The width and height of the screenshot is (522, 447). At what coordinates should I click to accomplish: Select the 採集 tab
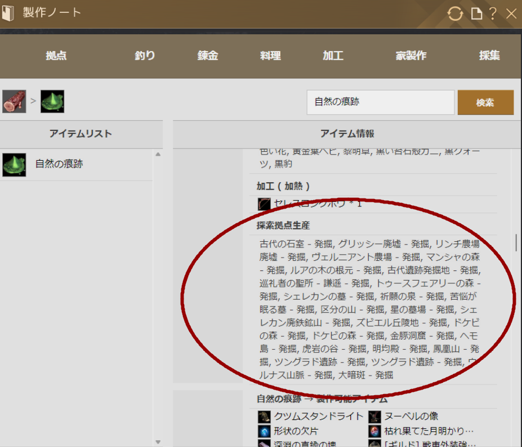489,56
